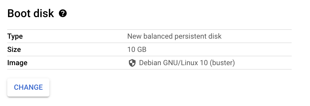Image resolution: width=310 pixels, height=106 pixels.
Task: Click the word "Debian" in image value
Action: 151,63
